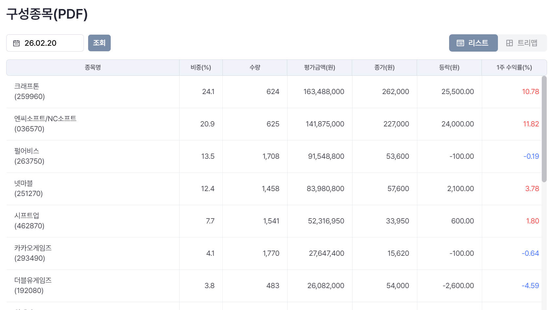Click quantity 483 in 더블유게임즈 row
Image resolution: width=550 pixels, height=310 pixels.
[273, 286]
